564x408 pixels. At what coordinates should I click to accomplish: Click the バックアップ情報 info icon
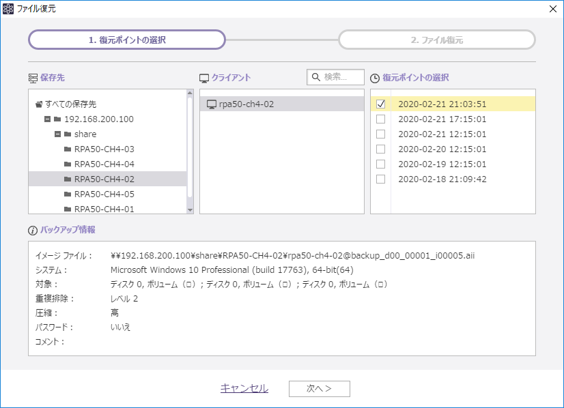tap(32, 230)
